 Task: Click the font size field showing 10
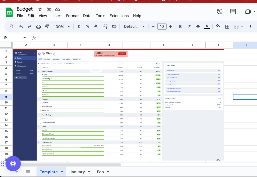(x=162, y=27)
